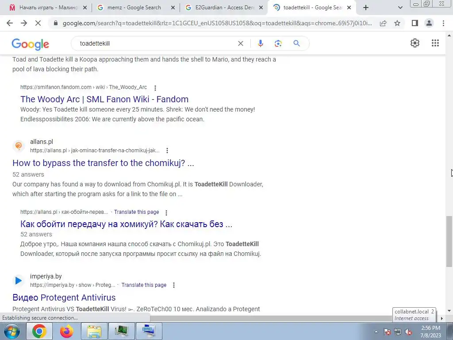Viewport: 453px width, 340px height.
Task: Click the allans.pl site favicon
Action: [19, 146]
